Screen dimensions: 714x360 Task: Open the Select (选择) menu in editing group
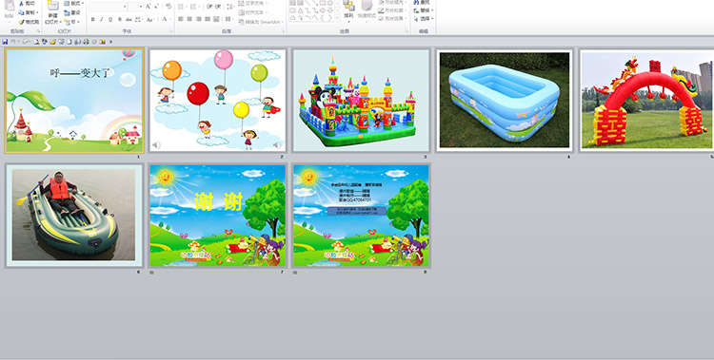(x=423, y=19)
